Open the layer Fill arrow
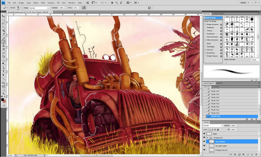The image size is (261, 157). 237,130
